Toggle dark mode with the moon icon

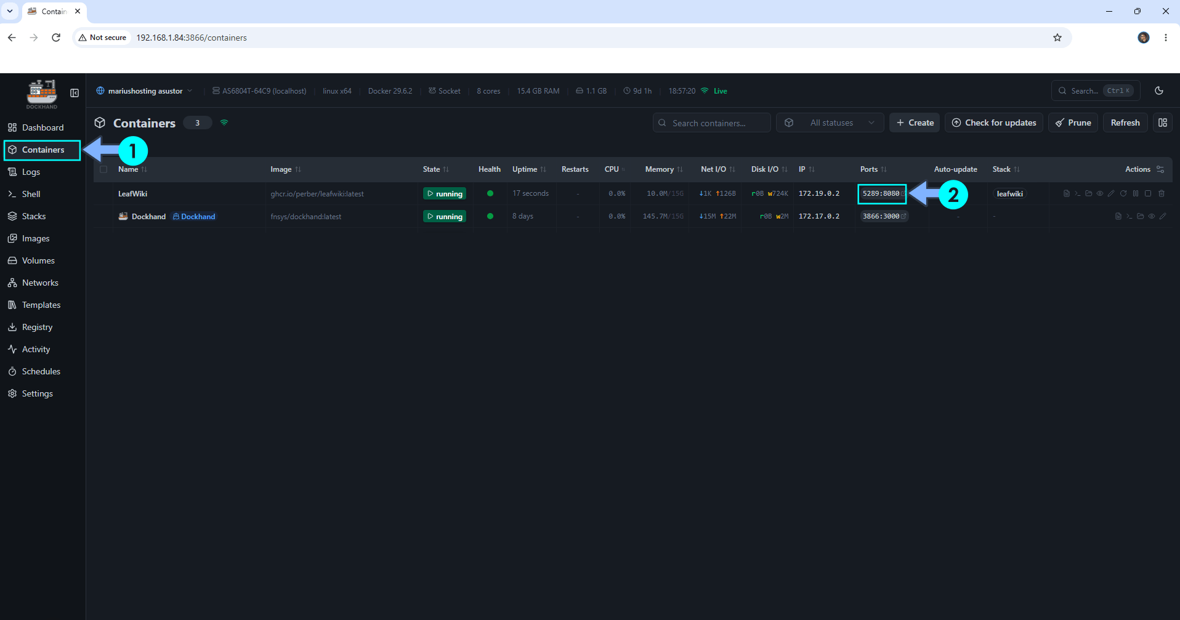pos(1159,91)
